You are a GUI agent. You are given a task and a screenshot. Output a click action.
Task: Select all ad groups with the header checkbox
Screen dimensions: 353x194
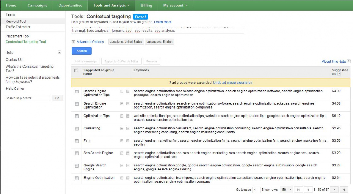[x=76, y=70]
